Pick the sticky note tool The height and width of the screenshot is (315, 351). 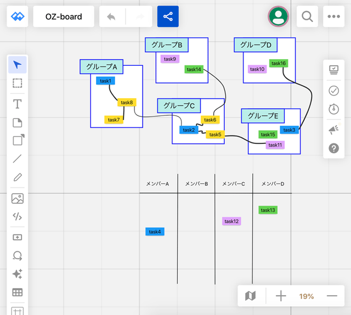point(18,123)
